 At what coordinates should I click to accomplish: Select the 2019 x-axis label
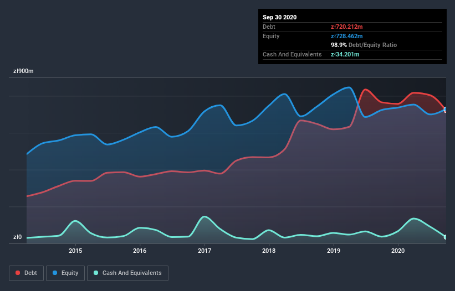point(334,251)
